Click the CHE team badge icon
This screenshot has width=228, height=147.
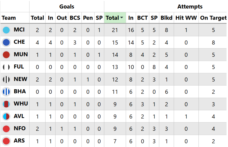point(6,42)
